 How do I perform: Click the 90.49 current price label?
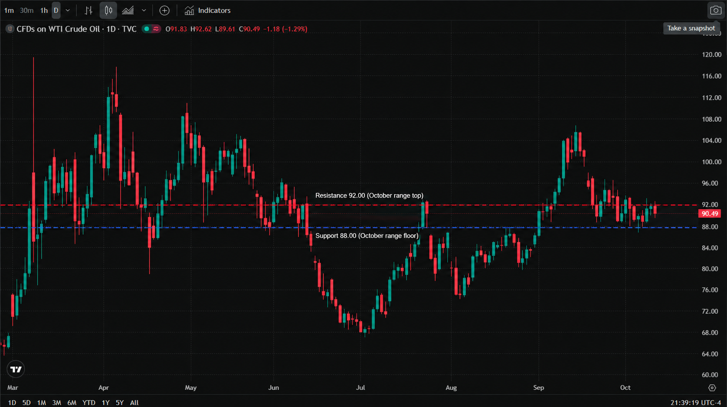click(710, 214)
